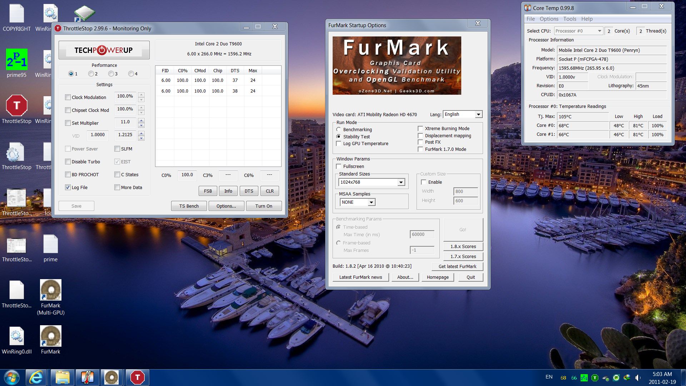
Task: Open the green ThrottleStop tray icon
Action: click(x=595, y=378)
